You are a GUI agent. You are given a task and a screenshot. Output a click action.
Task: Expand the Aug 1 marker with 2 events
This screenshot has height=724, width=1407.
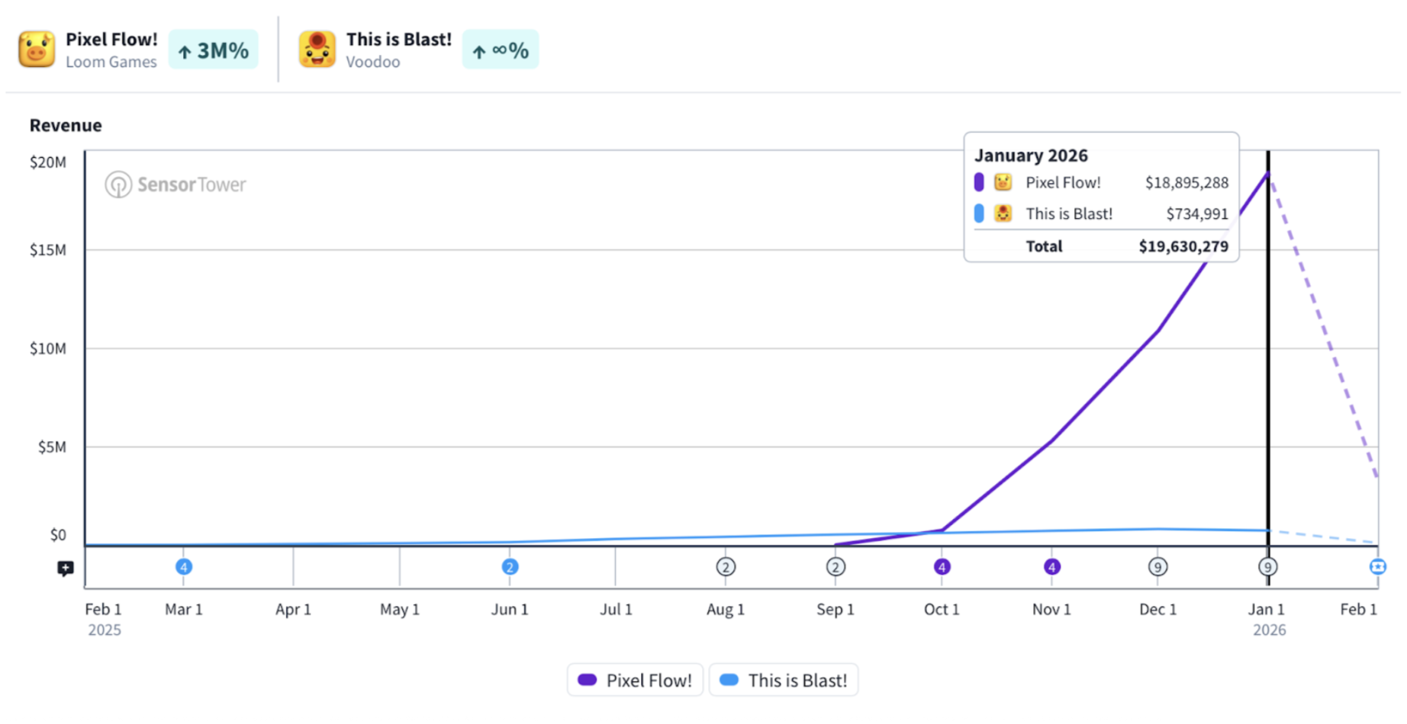(x=726, y=567)
